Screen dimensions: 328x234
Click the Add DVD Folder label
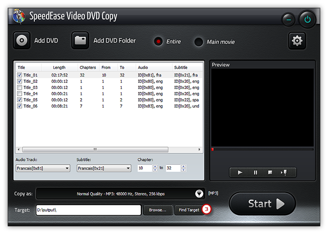115,40
